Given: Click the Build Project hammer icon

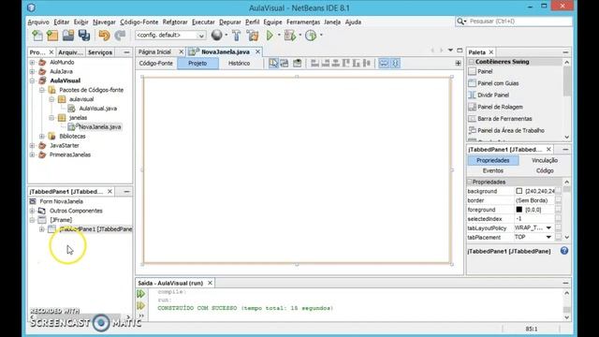Looking at the screenshot, I should (237, 36).
